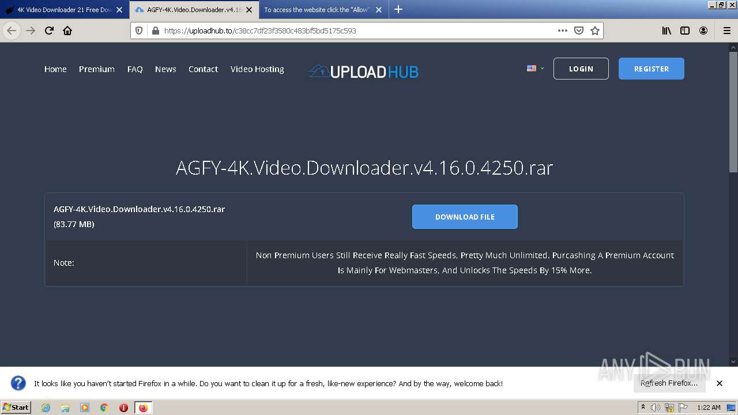Open Opera from the taskbar
This screenshot has height=415, width=738.
click(x=123, y=408)
